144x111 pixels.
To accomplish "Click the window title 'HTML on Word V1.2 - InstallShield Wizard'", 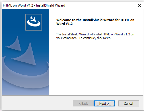I will coord(34,5).
